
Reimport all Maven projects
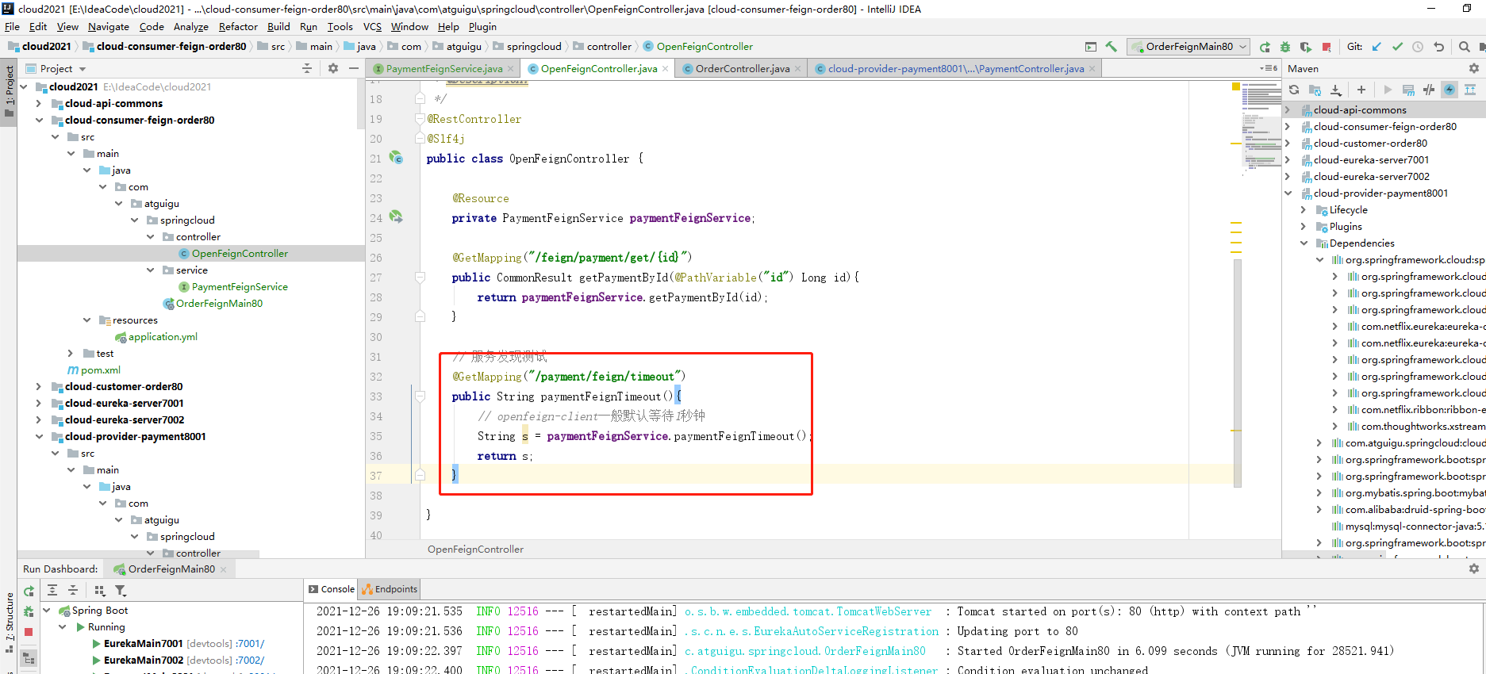point(1294,90)
